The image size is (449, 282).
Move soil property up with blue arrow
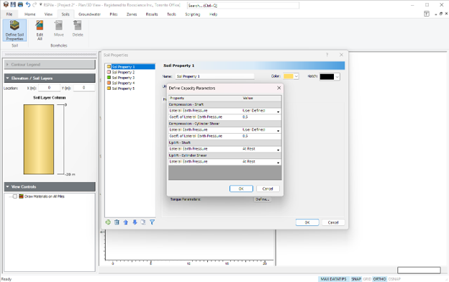pos(126,222)
